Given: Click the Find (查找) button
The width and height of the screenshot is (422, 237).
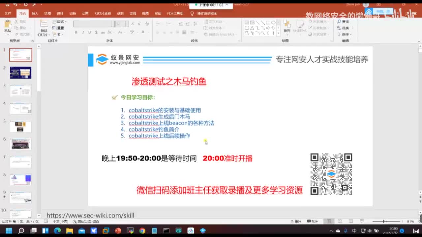Looking at the screenshot, I should pos(343,22).
